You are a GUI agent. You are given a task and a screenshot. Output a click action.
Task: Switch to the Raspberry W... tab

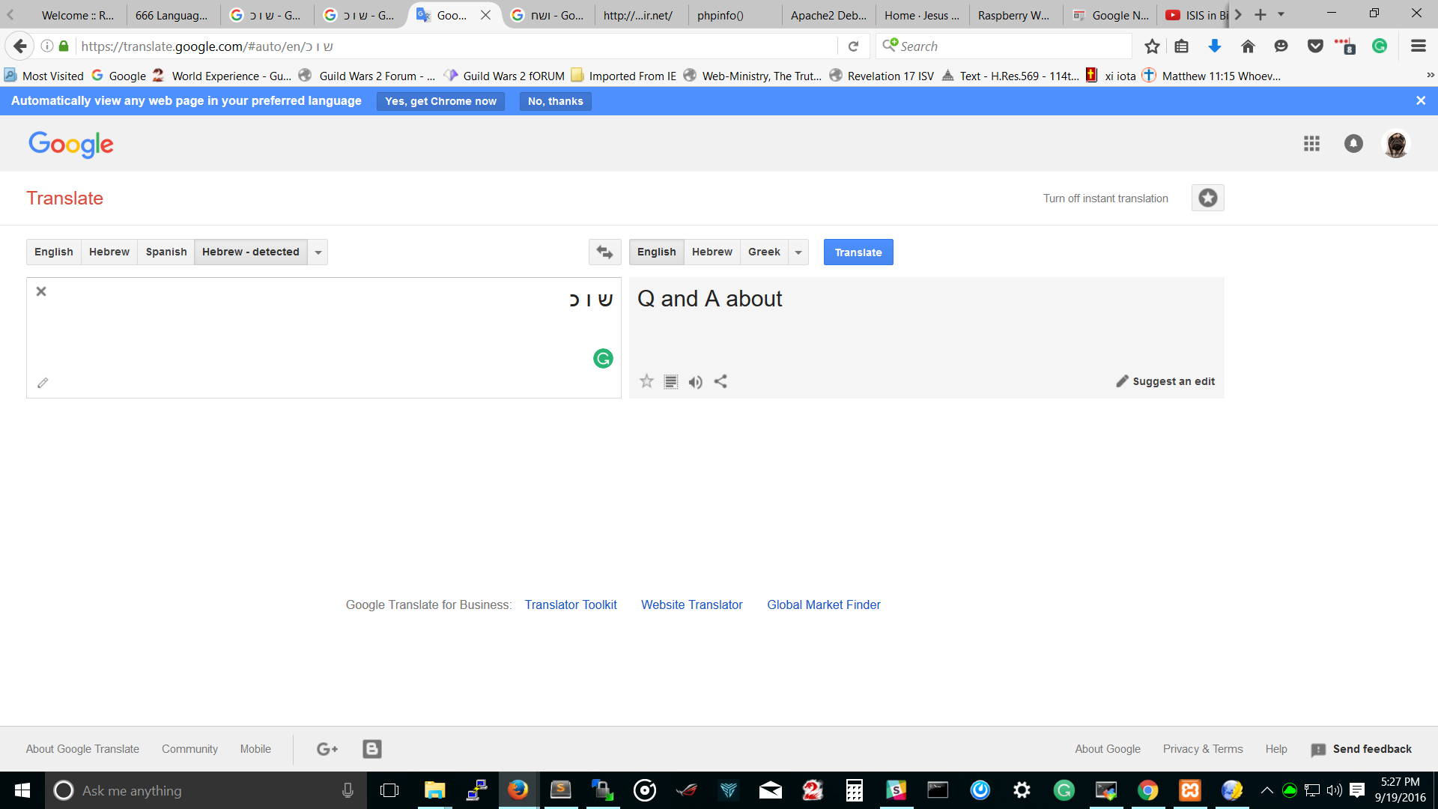1013,15
